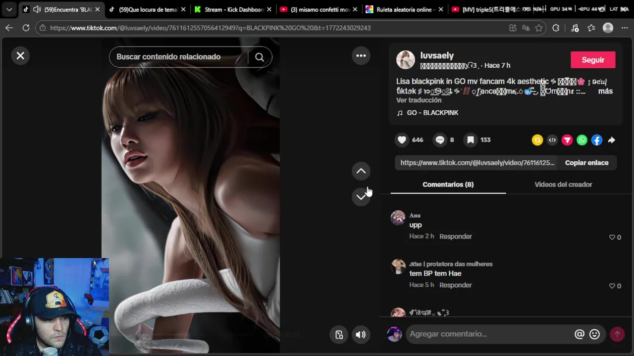Screen dimensions: 634x356
Task: Open browser tab list dropdown chevron
Action: pyautogui.click(x=9, y=9)
